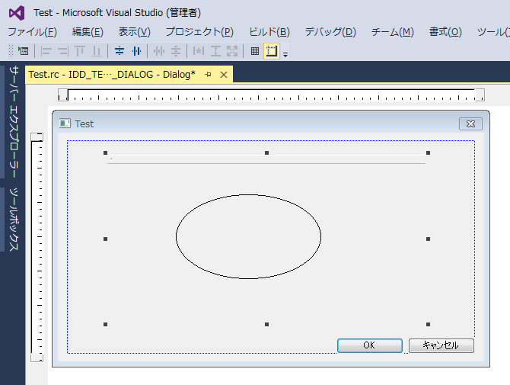Click the Align Tops toolbar icon
Viewport: 510px width, 385px height.
80,51
